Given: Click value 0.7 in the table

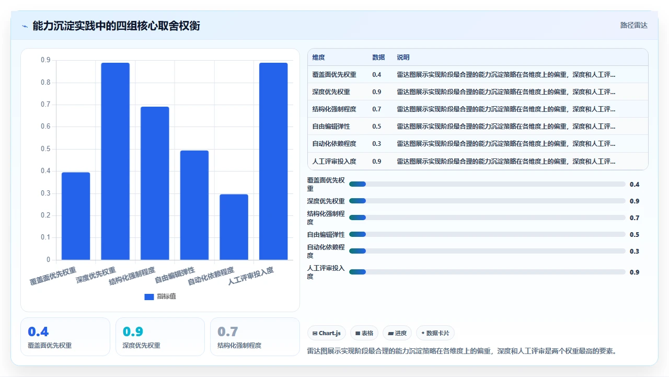Looking at the screenshot, I should (x=376, y=109).
